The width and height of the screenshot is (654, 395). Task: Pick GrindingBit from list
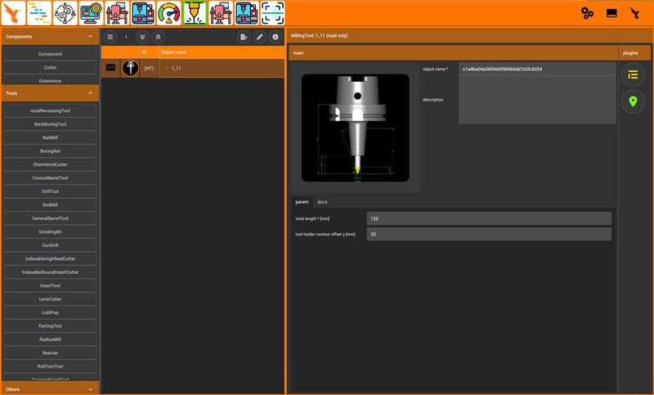[x=50, y=231]
